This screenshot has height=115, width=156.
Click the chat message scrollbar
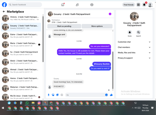click(x=113, y=70)
